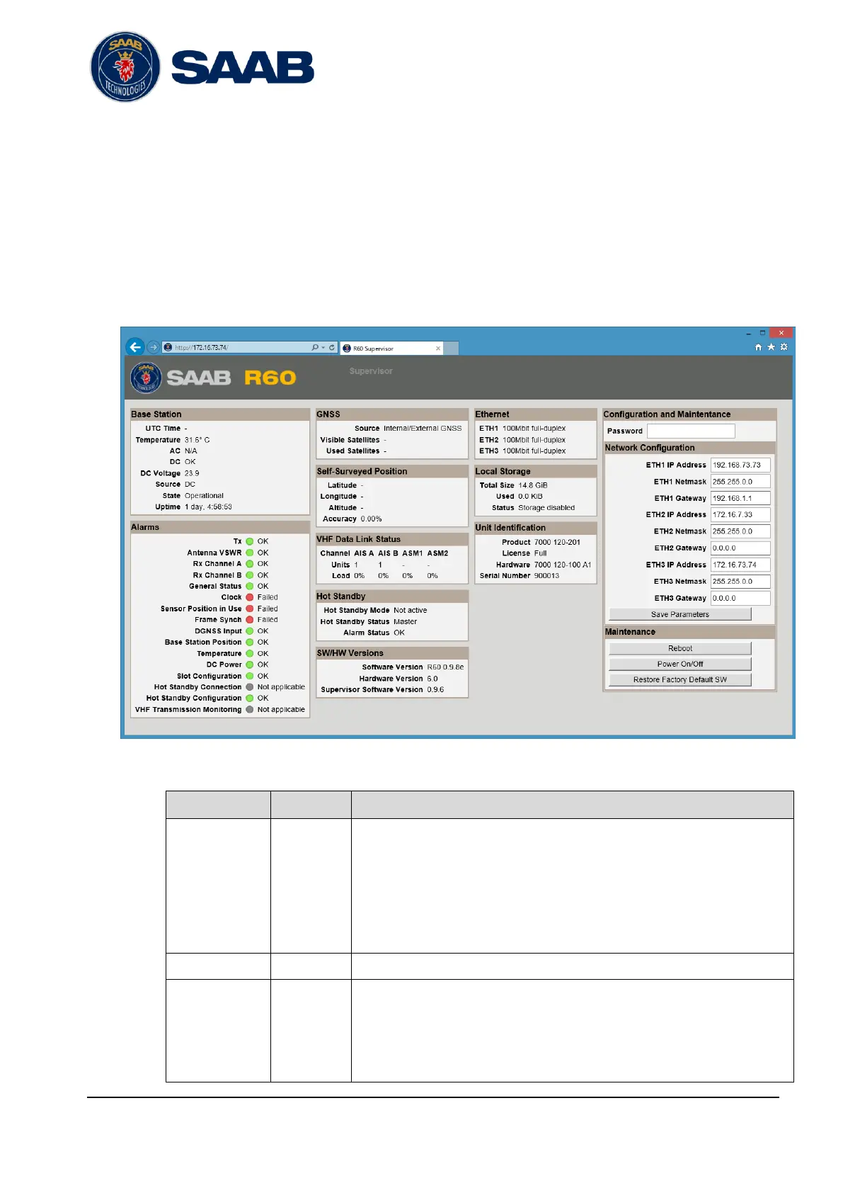The width and height of the screenshot is (843, 1193).
Task: Click red Sensor Position in Use indicator
Action: [x=250, y=609]
